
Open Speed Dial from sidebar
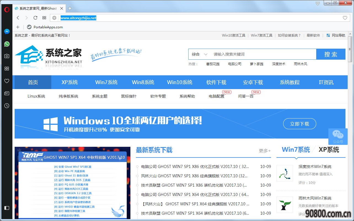coord(7,68)
